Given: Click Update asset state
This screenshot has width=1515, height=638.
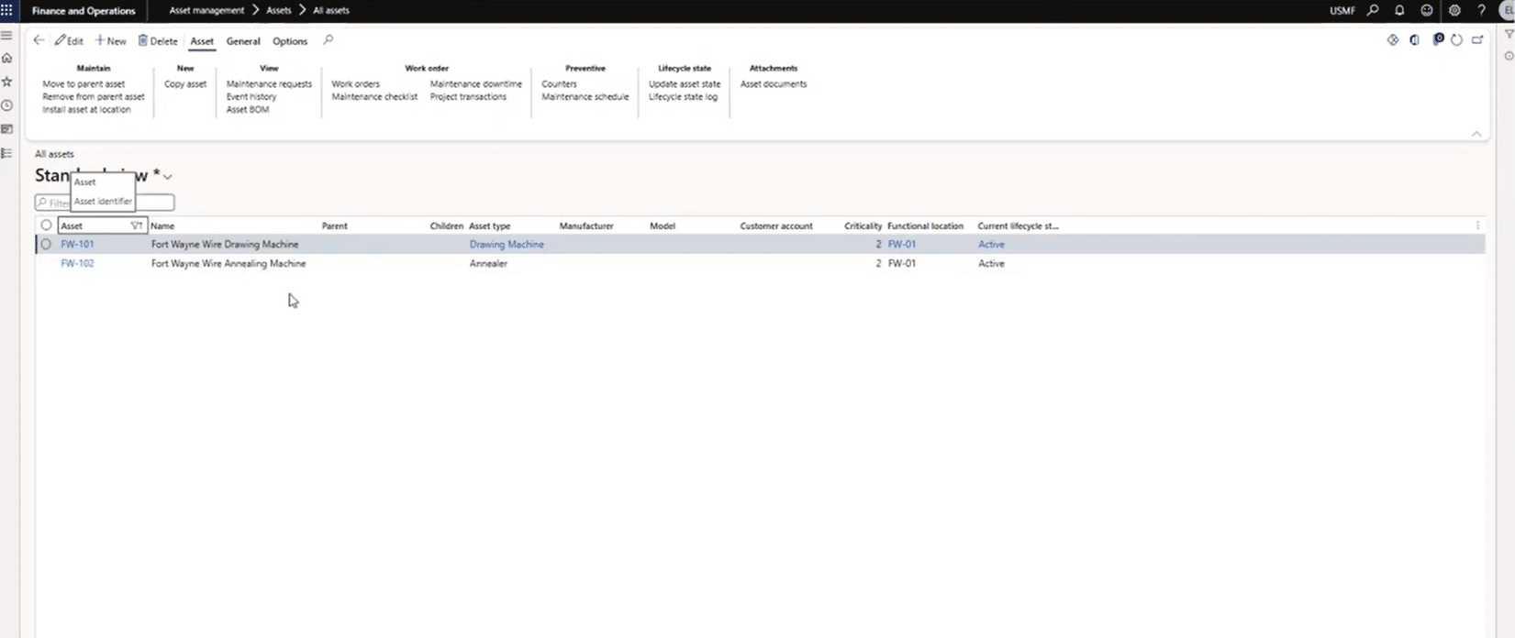Looking at the screenshot, I should 685,84.
